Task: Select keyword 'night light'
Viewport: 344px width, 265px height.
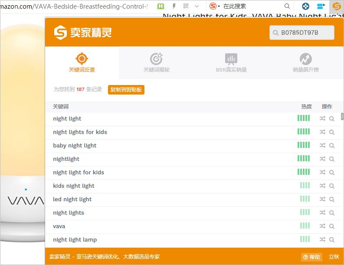Action: (x=67, y=119)
